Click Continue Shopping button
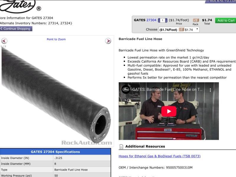This screenshot has height=177, width=236. pos(16,29)
